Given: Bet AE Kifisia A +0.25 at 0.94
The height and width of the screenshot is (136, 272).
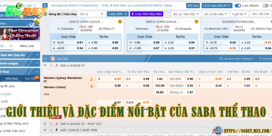Looking at the screenshot, I should 68,48.
